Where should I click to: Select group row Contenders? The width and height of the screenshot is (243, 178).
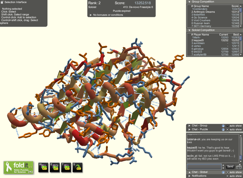[213, 9]
